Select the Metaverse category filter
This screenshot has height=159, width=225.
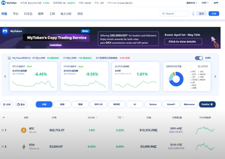tap(189, 104)
